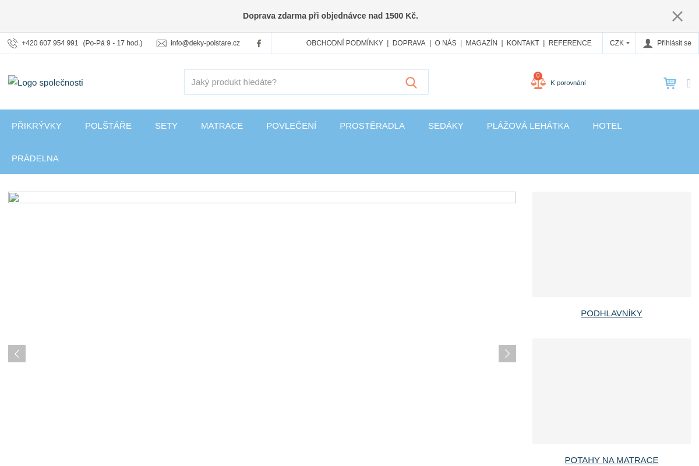Click the Podhlavníky category thumbnail
699x466 pixels.
[x=612, y=244]
